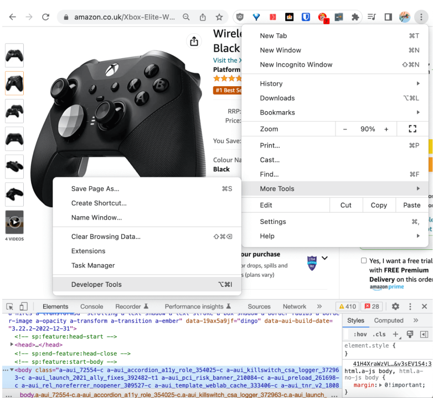
Task: Toggle the DevTools device toolbar icon
Action: tap(23, 306)
